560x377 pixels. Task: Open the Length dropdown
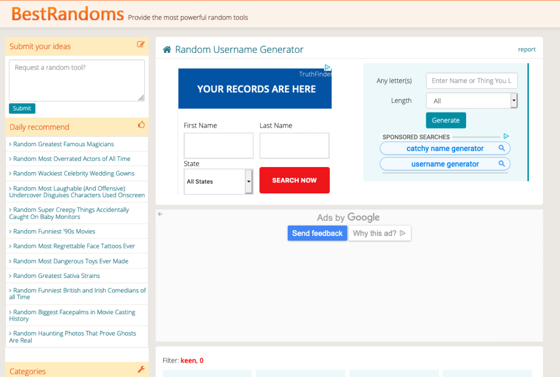tap(471, 101)
